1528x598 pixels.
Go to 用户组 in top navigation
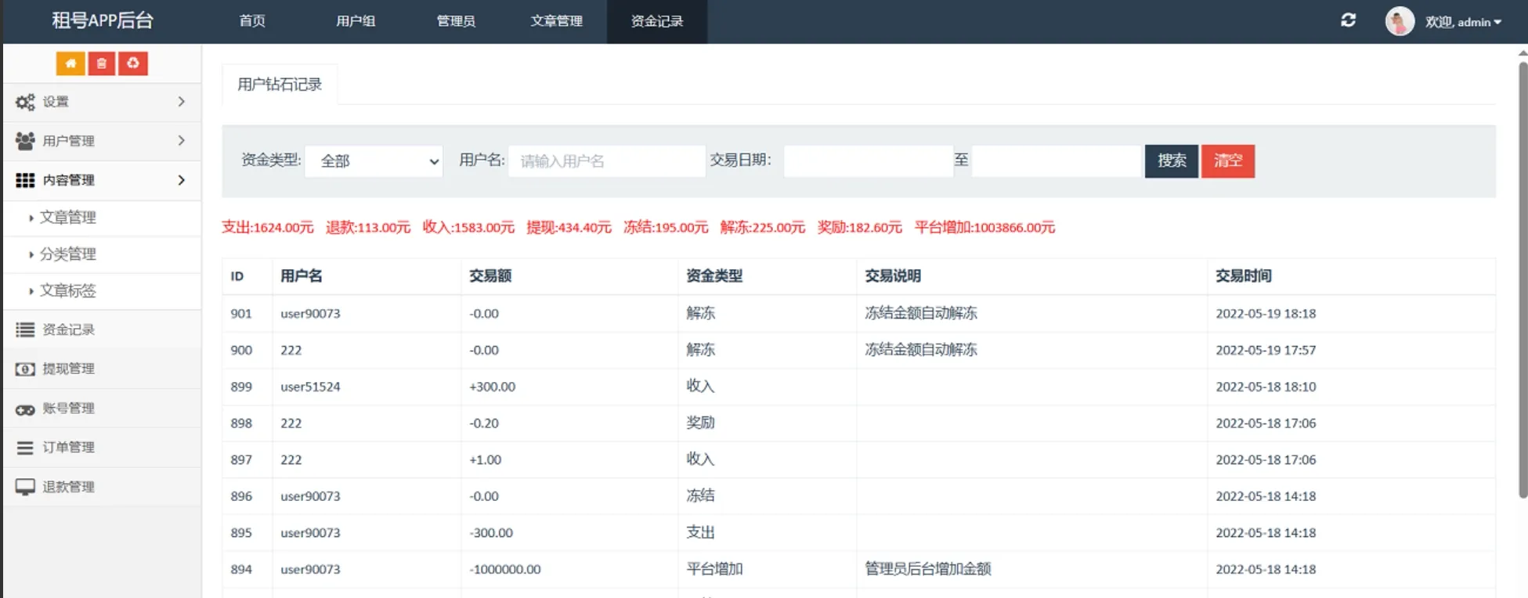tap(356, 21)
